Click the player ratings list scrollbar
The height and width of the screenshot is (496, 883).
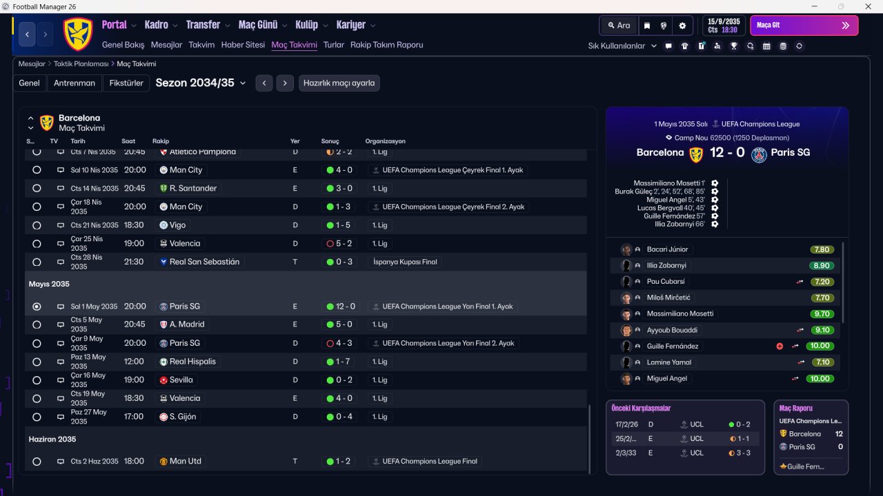pos(844,282)
